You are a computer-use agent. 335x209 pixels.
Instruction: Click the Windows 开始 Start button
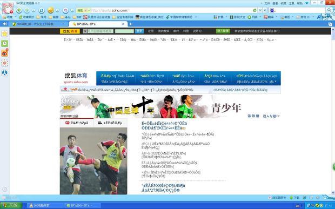11,205
